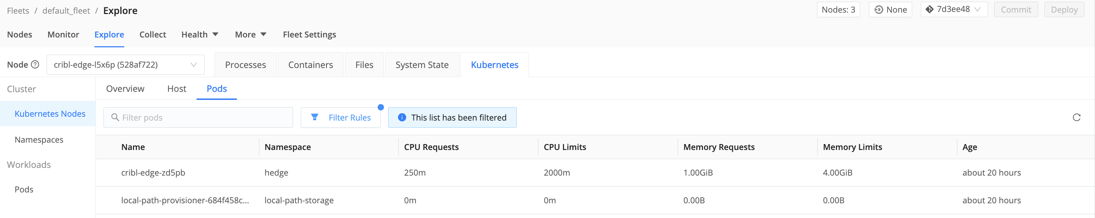The image size is (1095, 218).
Task: Click the hedge namespace cell
Action: (x=276, y=173)
